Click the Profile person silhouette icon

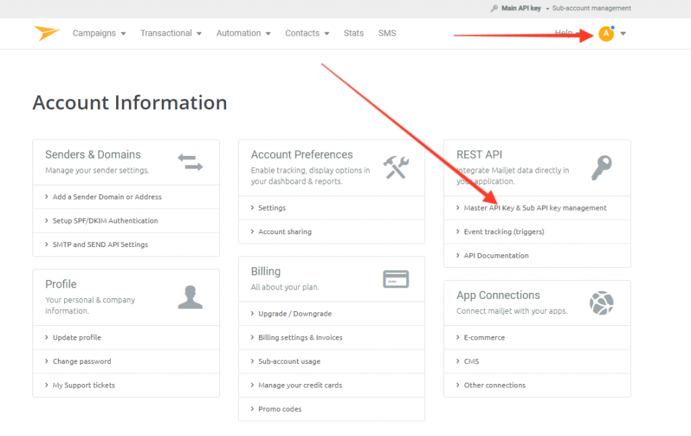coord(190,297)
